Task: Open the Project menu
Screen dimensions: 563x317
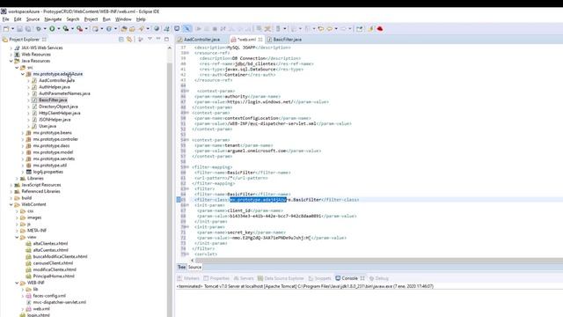Action: (x=91, y=19)
